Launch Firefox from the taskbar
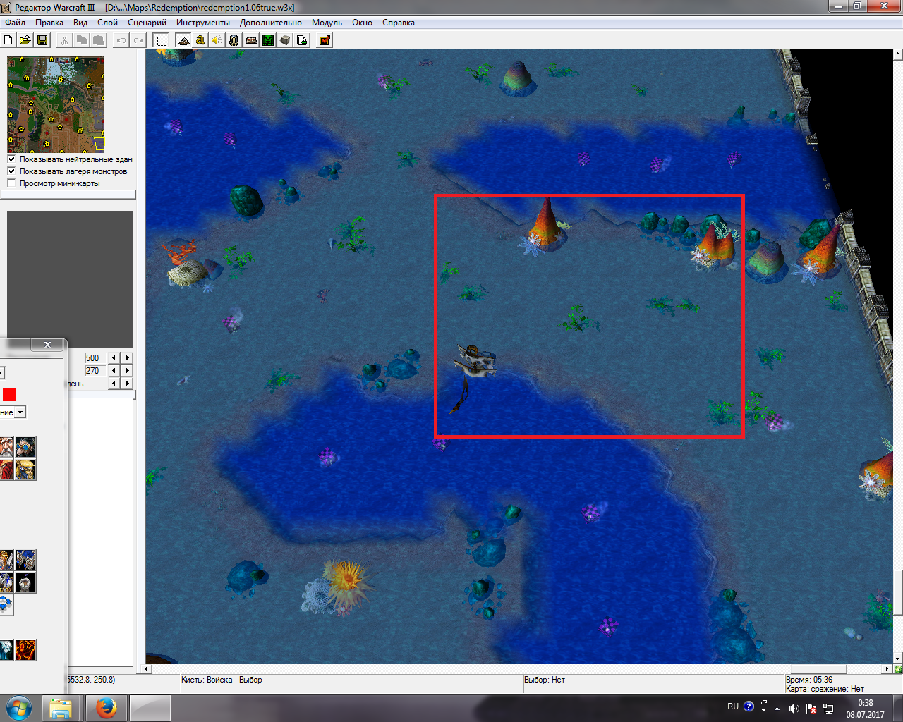 click(106, 708)
